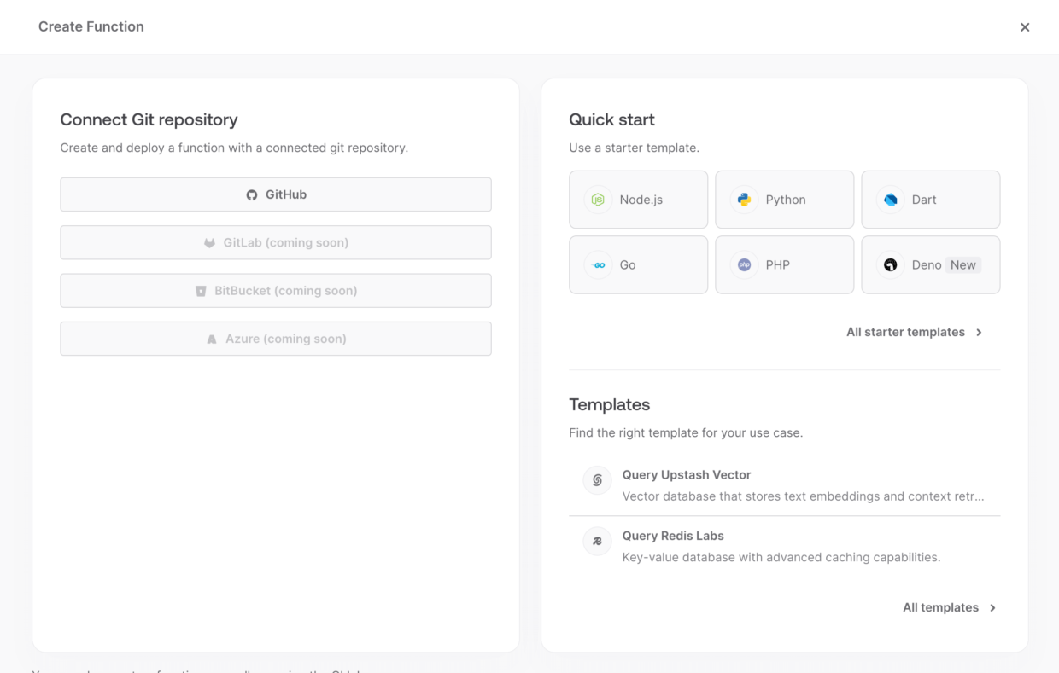Click the Redis Labs template icon

597,541
